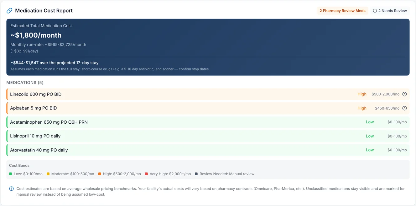Click the info icon on the Linezolid row
Viewport: 416px width, 206px height.
pos(404,94)
